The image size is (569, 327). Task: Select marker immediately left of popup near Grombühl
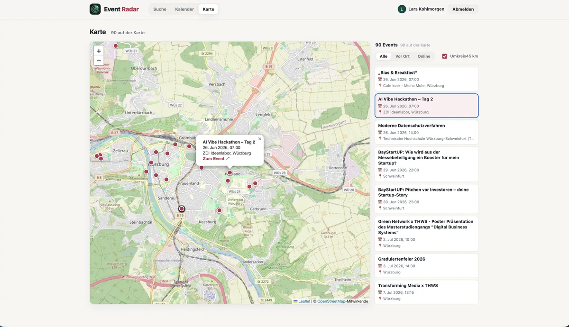click(x=189, y=146)
